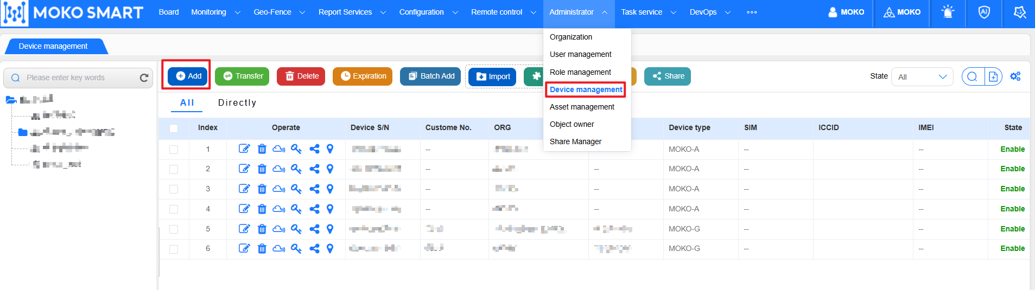Click the location pin icon in row 6
The width and height of the screenshot is (1035, 290).
point(330,249)
